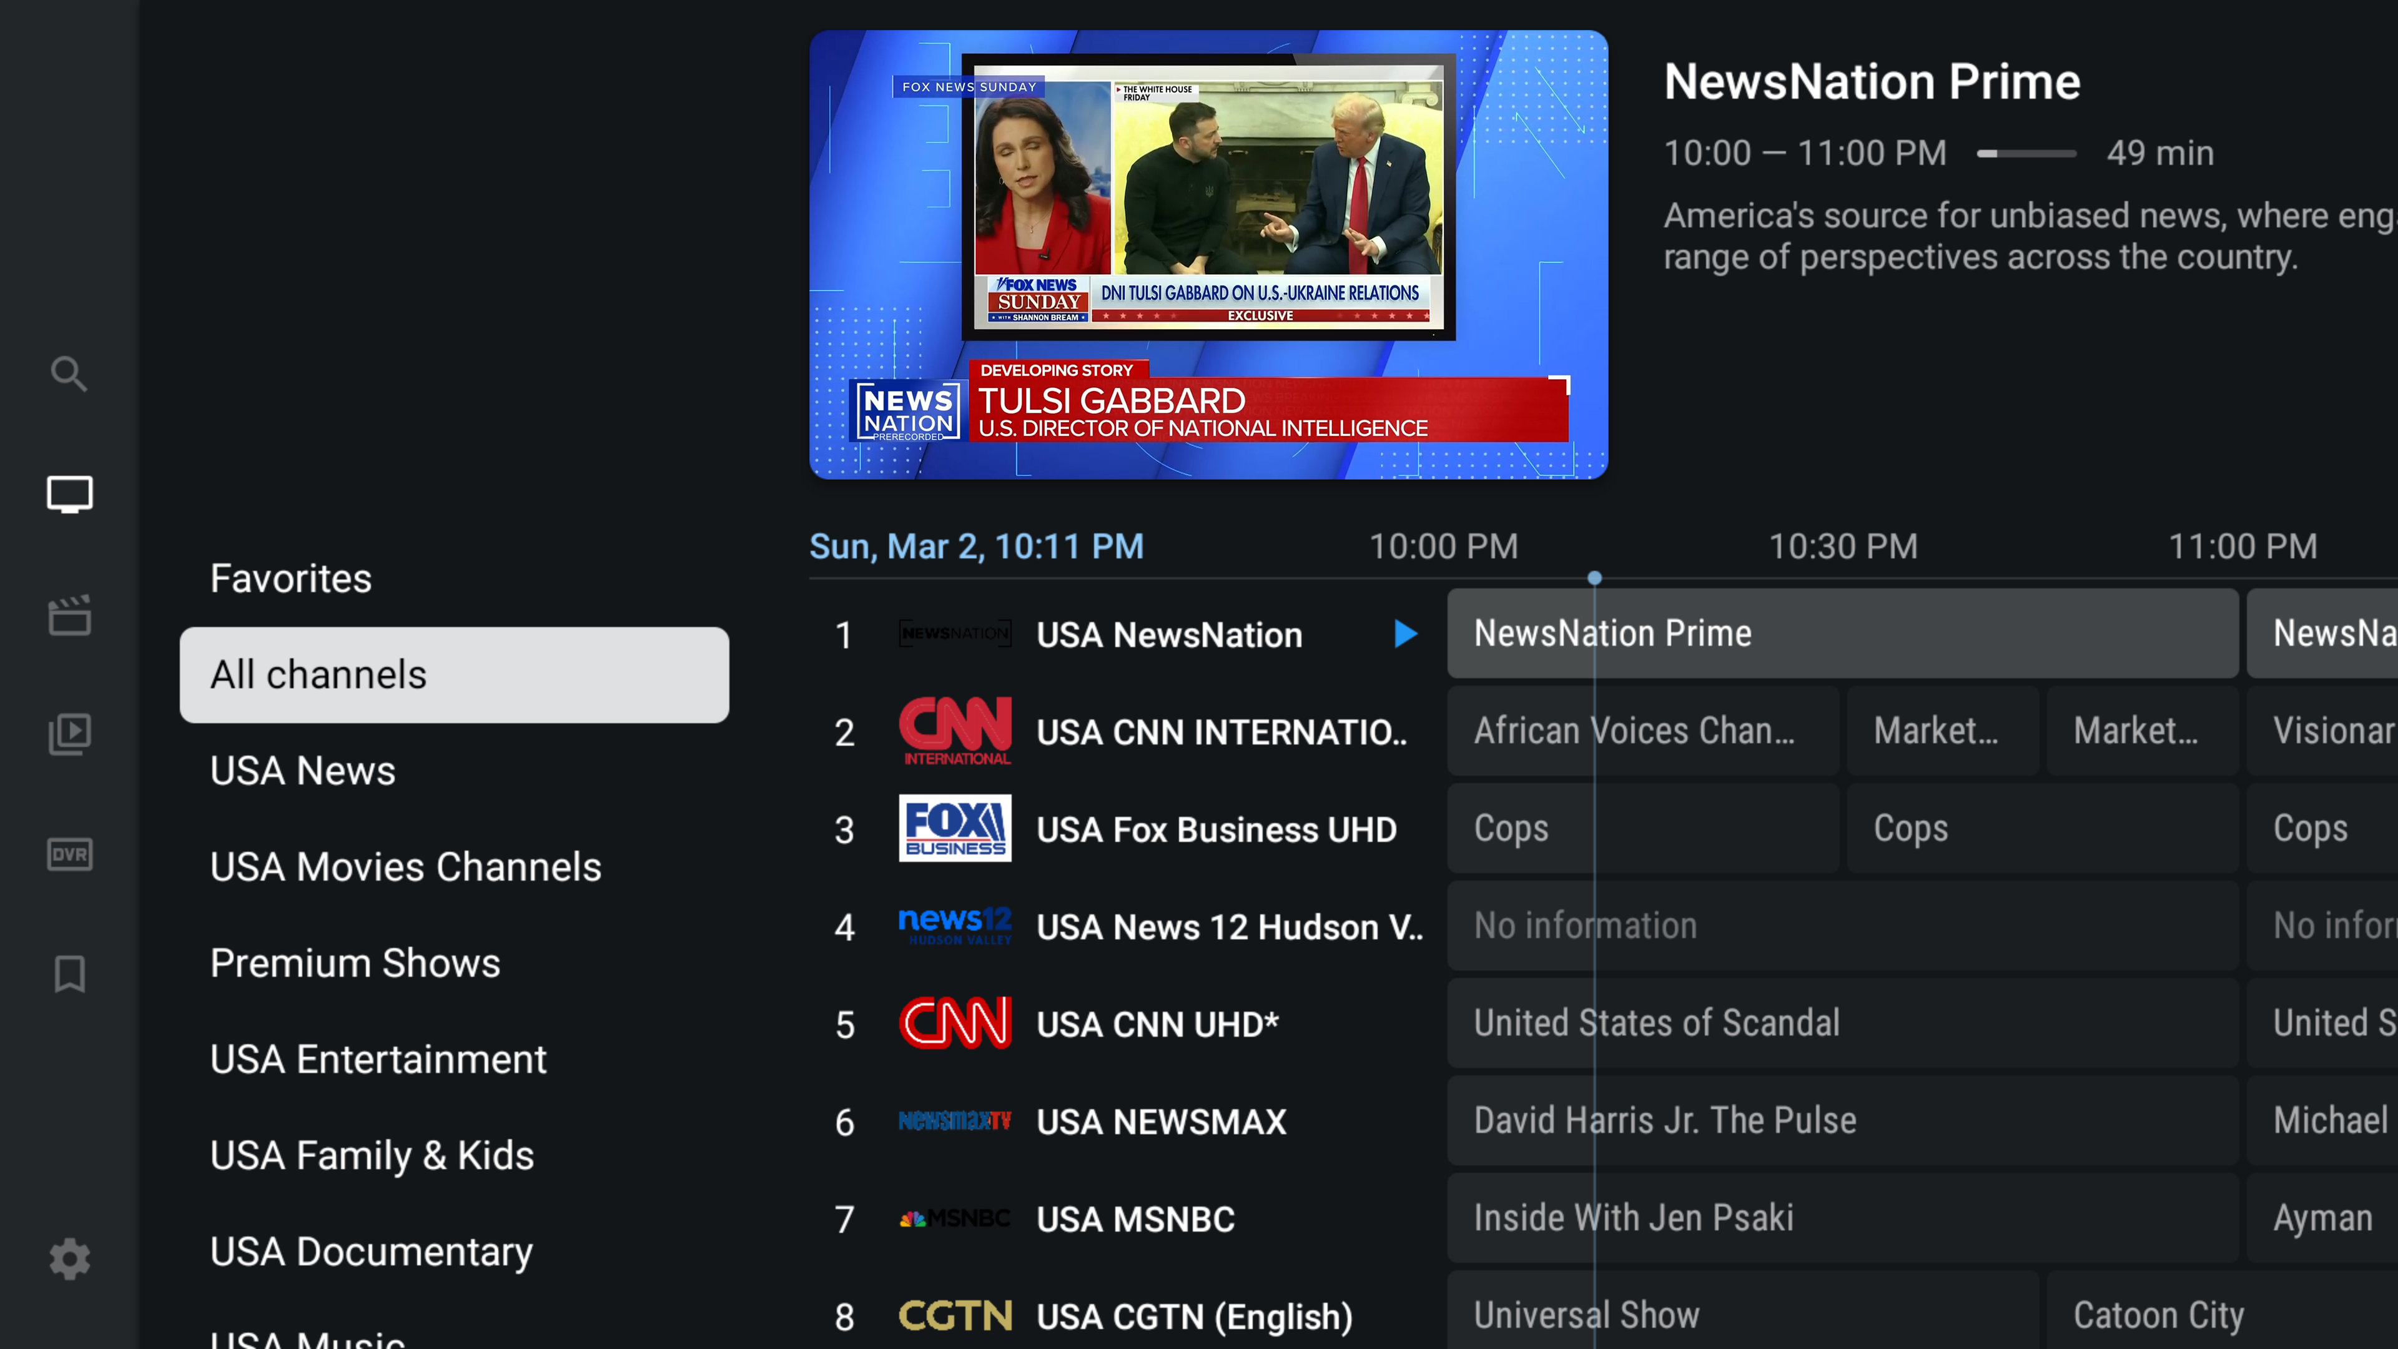Screen dimensions: 2398x1349
Task: Open African Voices Chan… program
Action: click(1643, 731)
